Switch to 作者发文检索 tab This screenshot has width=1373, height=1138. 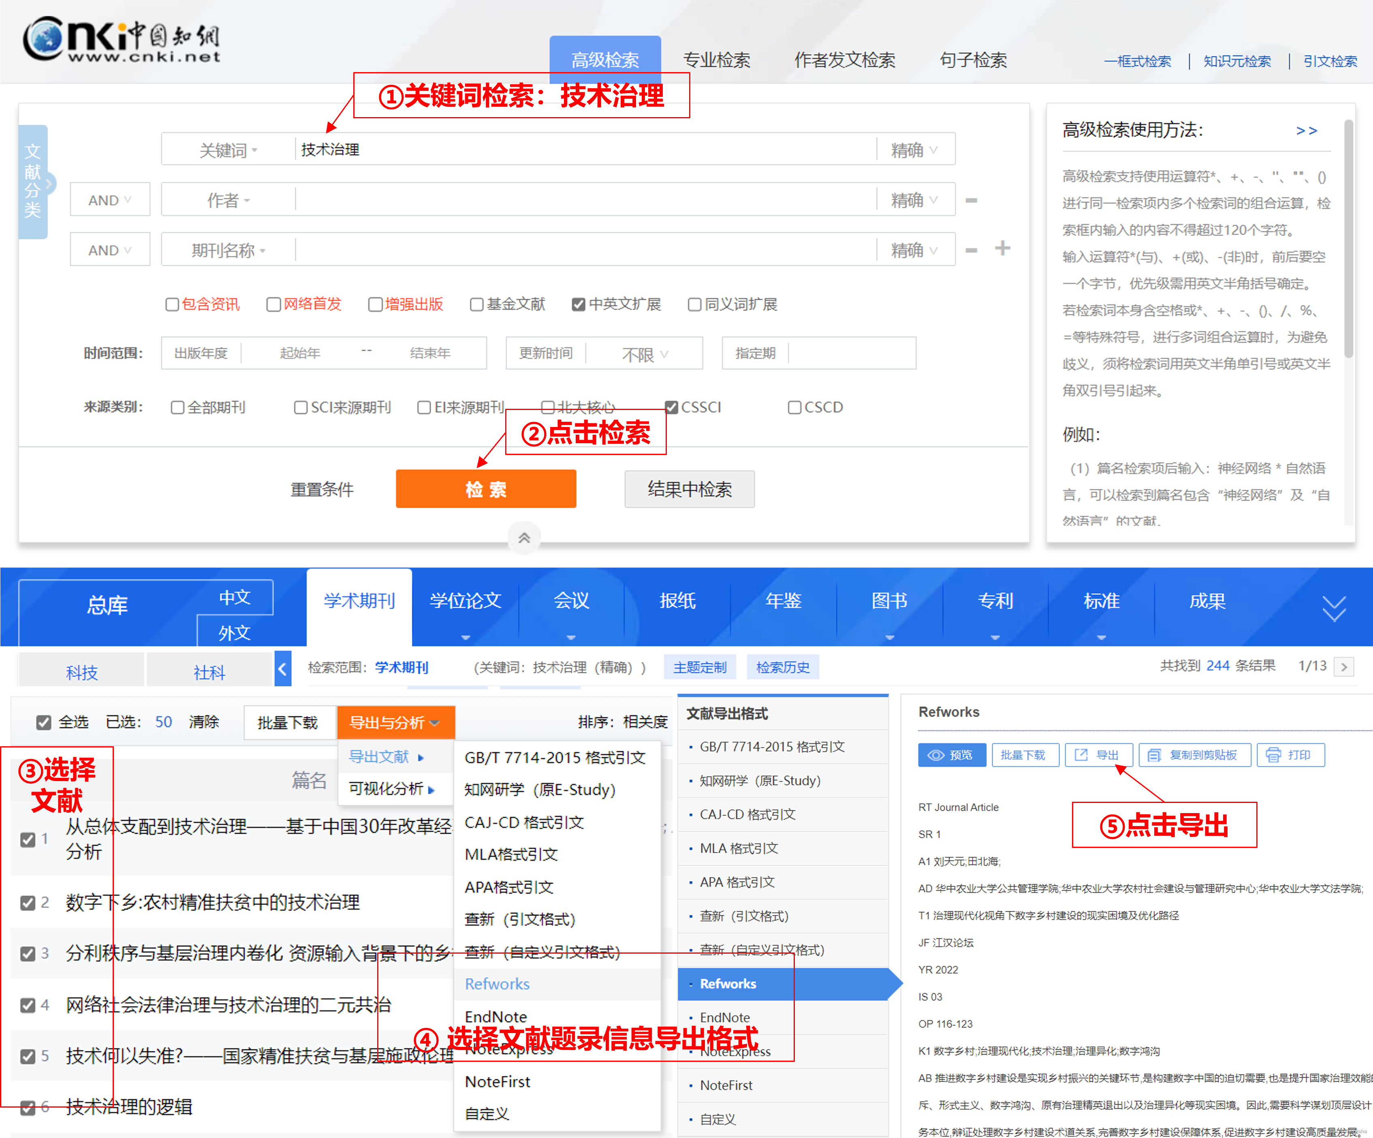pos(845,60)
